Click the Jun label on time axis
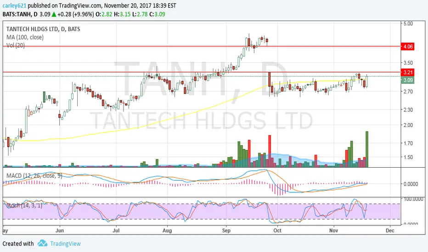428x252 pixels. [60, 230]
